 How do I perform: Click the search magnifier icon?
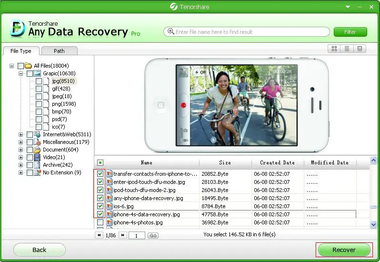170,31
